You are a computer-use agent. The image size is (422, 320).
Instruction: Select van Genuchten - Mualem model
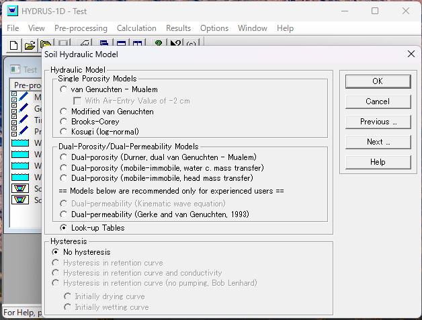point(64,89)
